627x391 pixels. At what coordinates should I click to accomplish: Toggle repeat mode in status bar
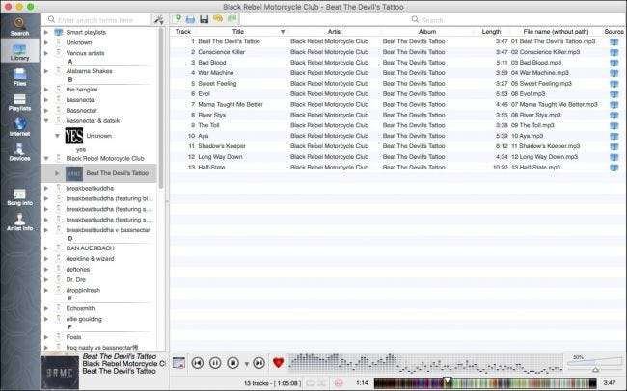[311, 383]
